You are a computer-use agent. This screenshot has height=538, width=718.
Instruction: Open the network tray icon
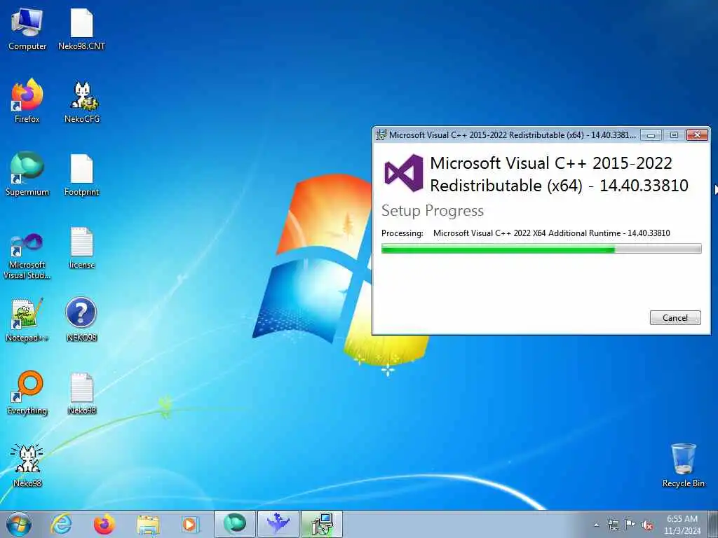click(613, 525)
